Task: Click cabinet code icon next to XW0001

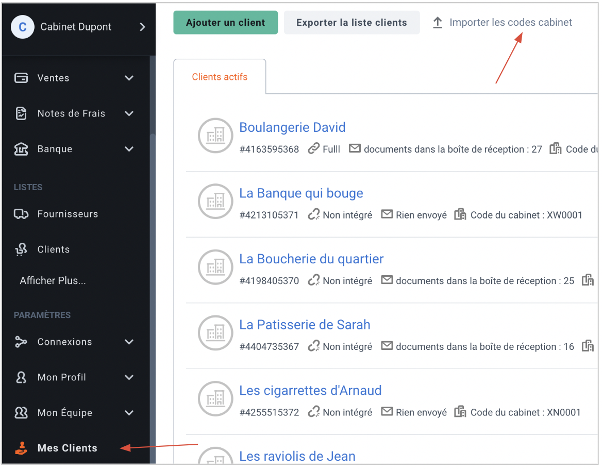Action: coord(460,214)
